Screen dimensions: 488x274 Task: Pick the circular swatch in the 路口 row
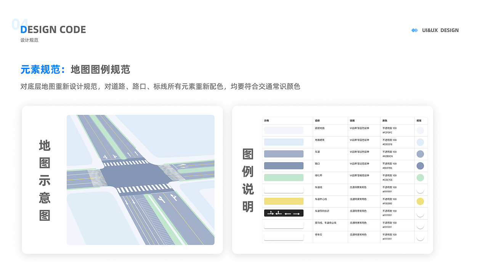[420, 166]
